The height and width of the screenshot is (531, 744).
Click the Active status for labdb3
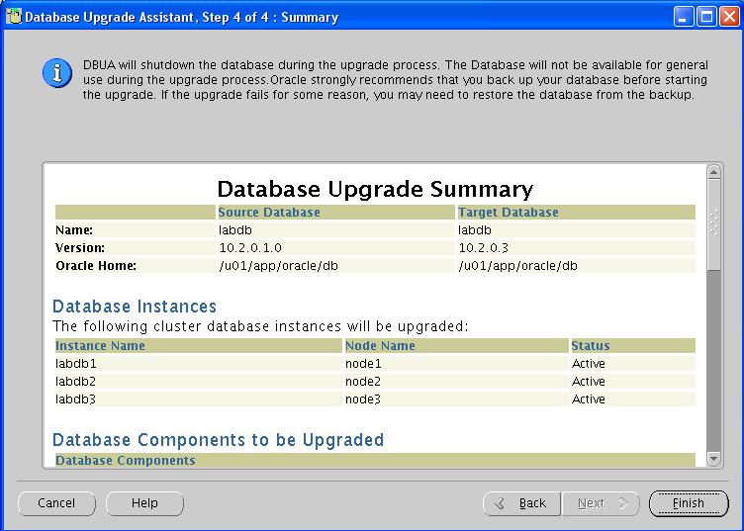point(589,399)
